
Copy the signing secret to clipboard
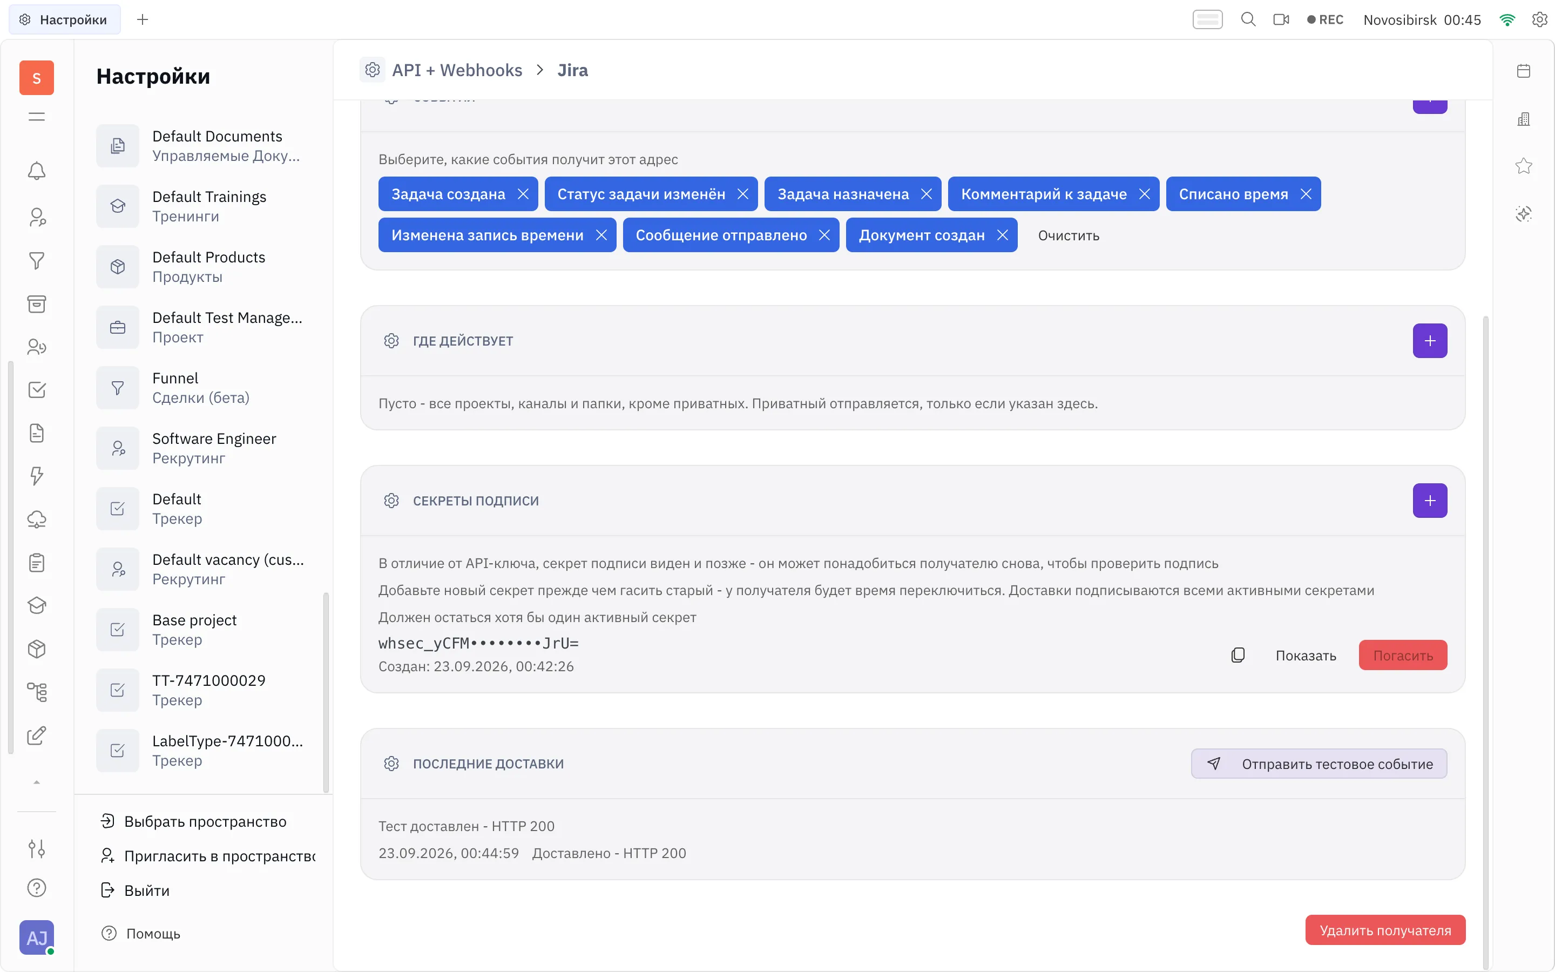click(x=1238, y=655)
